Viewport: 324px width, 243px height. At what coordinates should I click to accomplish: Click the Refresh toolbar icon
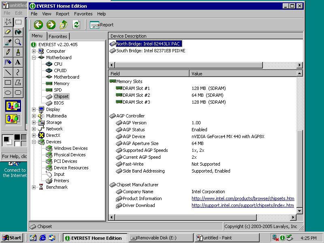pos(76,25)
